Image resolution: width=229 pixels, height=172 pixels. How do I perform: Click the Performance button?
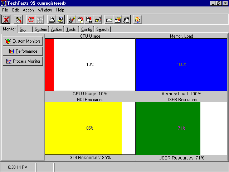[x=23, y=51]
